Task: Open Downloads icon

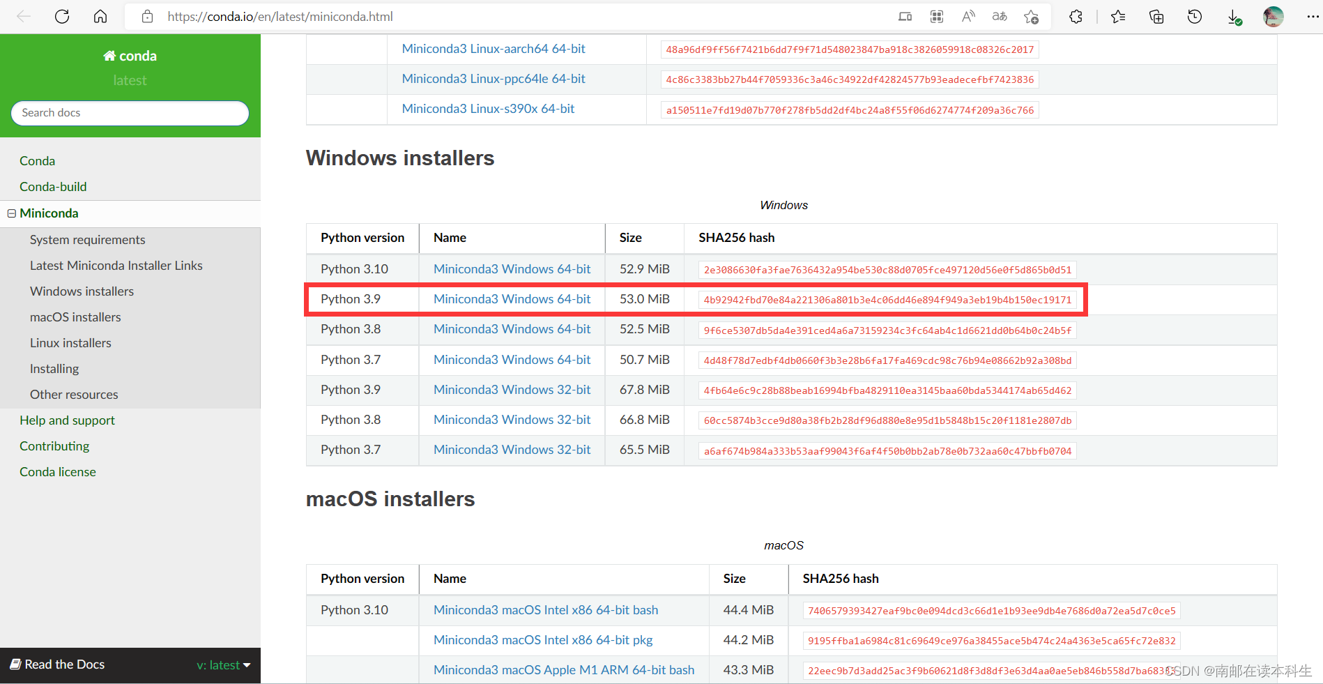Action: click(x=1234, y=17)
